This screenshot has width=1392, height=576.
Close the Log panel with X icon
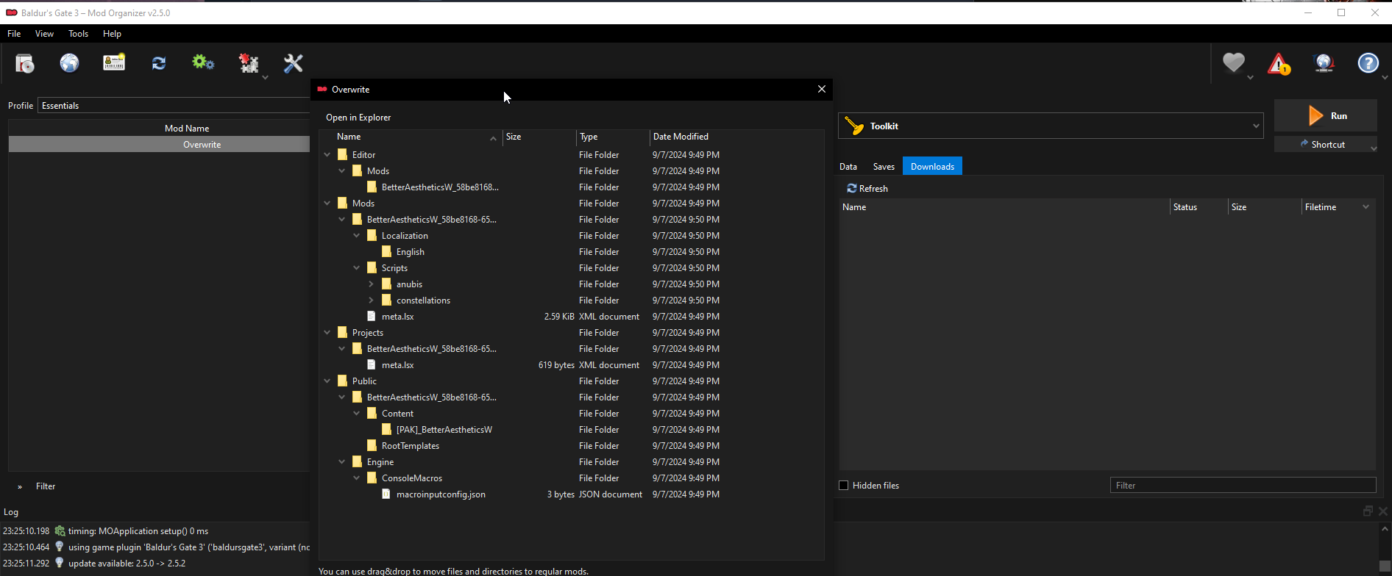[x=1383, y=511]
